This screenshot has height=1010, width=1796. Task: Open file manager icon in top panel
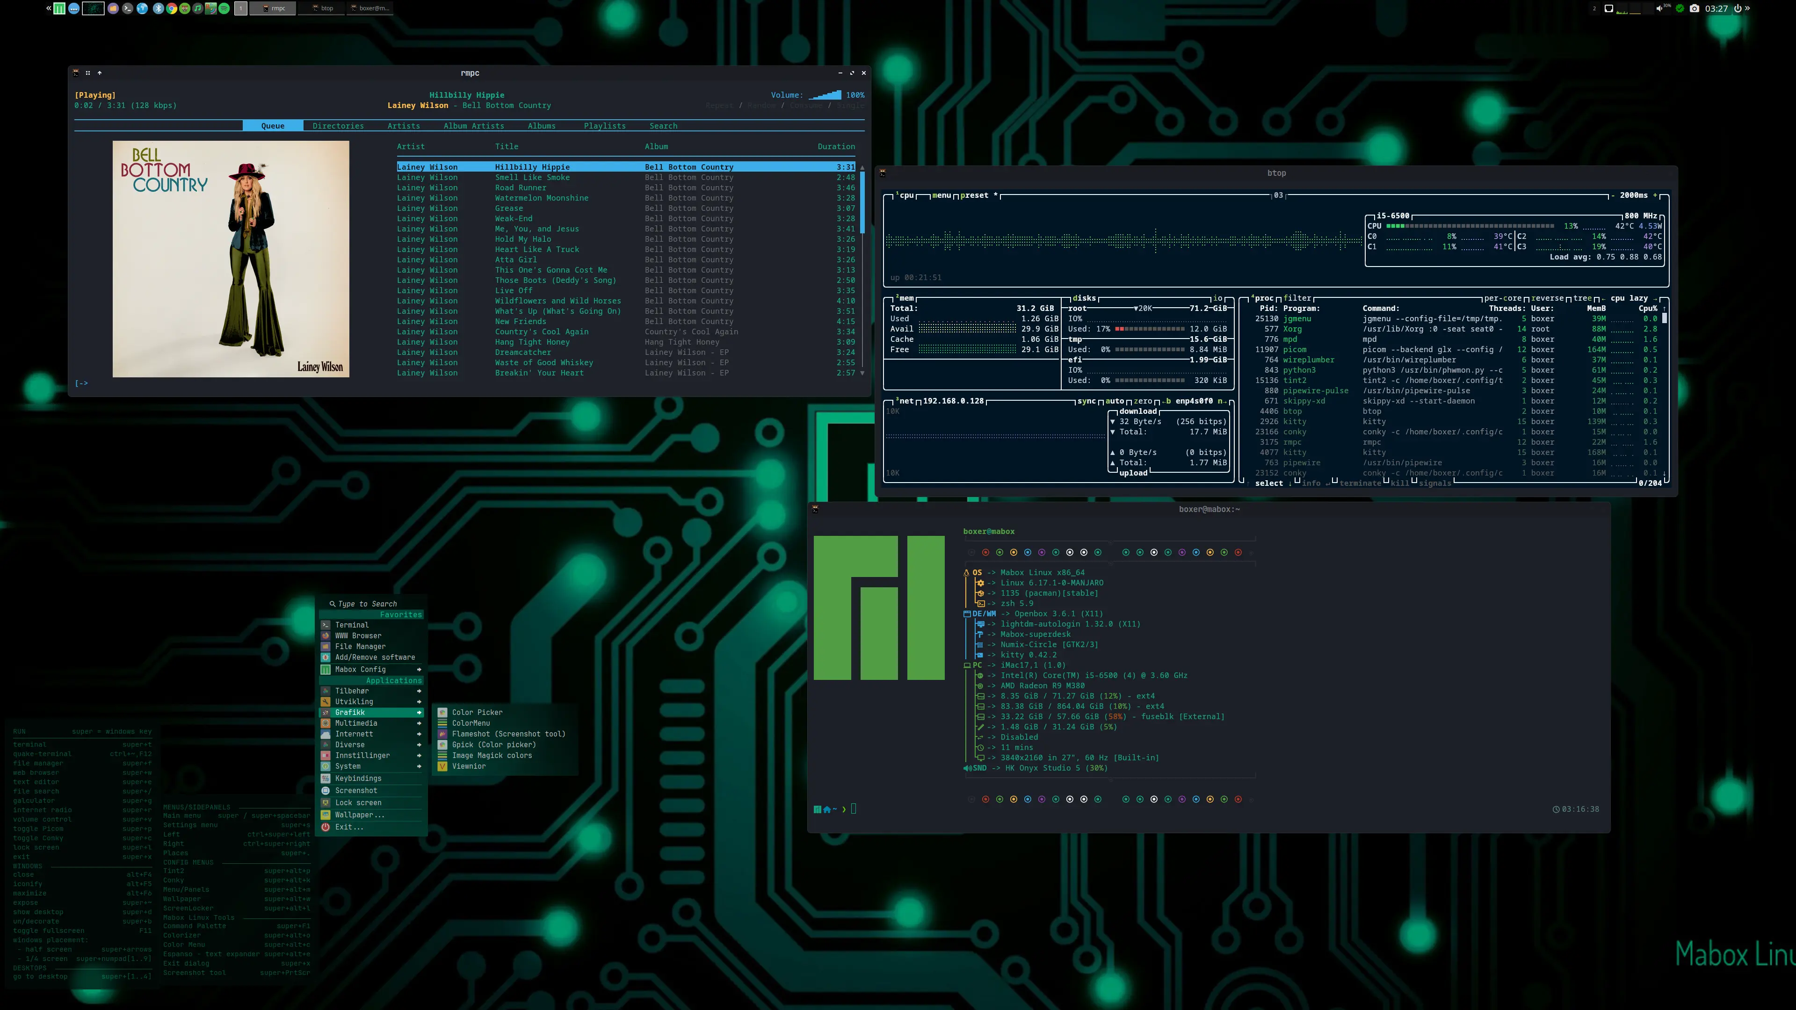pyautogui.click(x=113, y=8)
